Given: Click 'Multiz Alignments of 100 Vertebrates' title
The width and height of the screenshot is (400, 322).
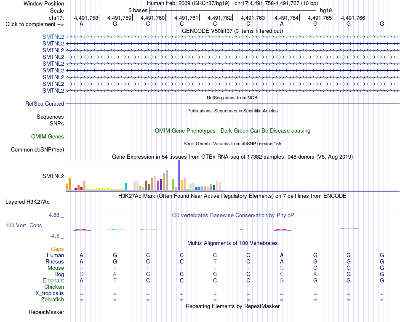Looking at the screenshot, I should pos(232,243).
